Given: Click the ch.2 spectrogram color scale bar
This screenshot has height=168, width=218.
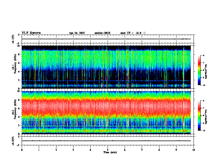Looking at the screenshot, I should coord(199,116).
